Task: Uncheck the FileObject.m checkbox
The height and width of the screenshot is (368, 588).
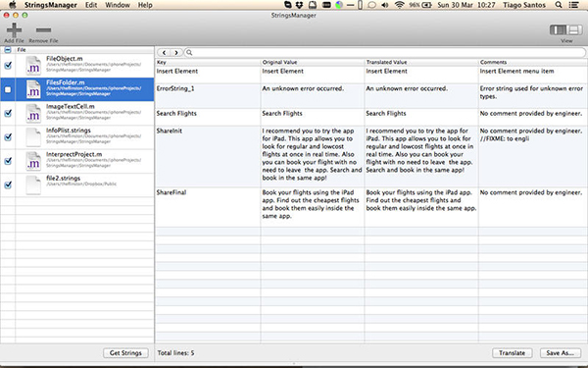Action: coord(8,66)
